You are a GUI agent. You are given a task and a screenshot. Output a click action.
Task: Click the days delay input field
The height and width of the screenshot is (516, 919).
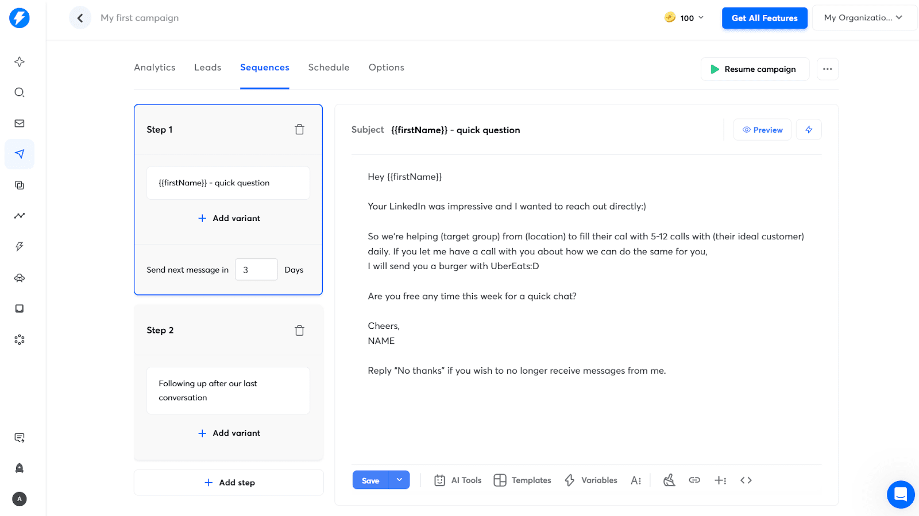(256, 270)
